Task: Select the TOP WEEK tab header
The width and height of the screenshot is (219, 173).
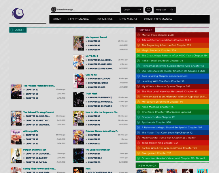Action: (145, 30)
